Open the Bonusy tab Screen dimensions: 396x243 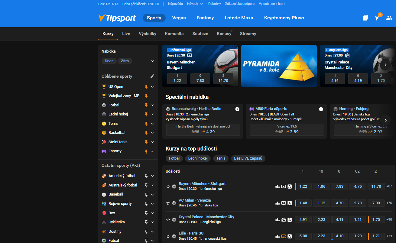[x=224, y=34]
